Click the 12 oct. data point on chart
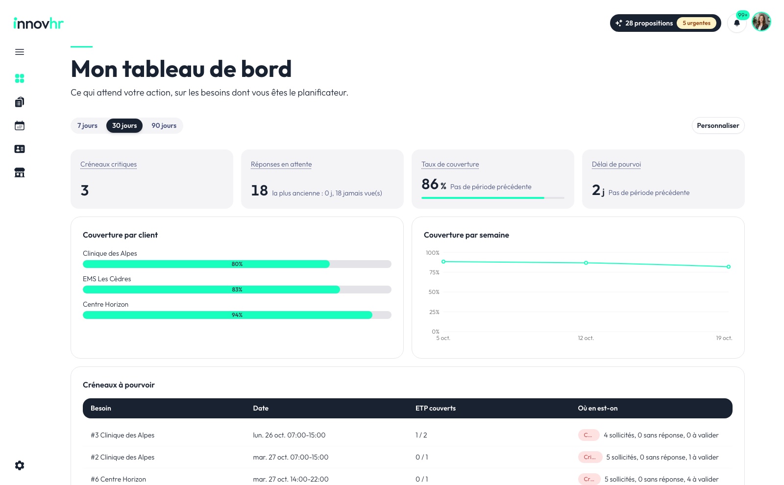The height and width of the screenshot is (485, 784). (586, 263)
